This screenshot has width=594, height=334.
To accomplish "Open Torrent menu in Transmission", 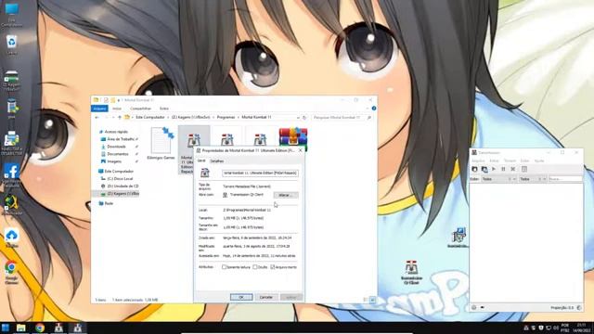I will click(510, 161).
